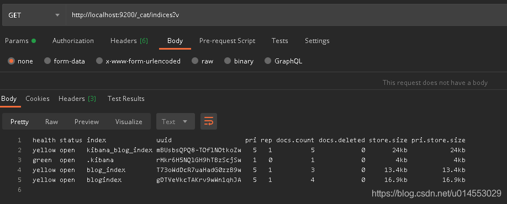
Task: View the Test Results tab
Action: point(126,99)
